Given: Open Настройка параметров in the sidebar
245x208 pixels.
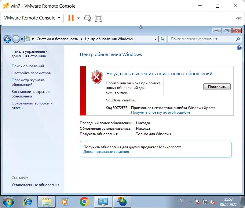Looking at the screenshot, I should [x=31, y=73].
